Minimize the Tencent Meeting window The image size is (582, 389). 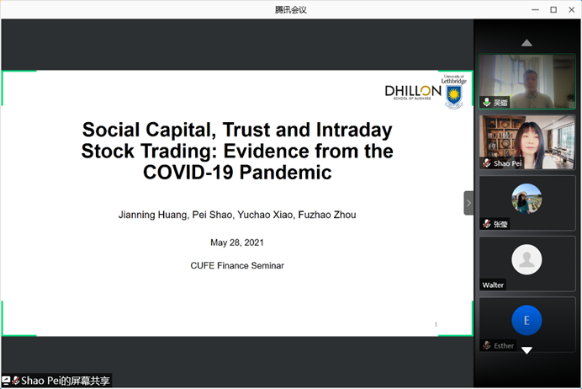pyautogui.click(x=535, y=9)
